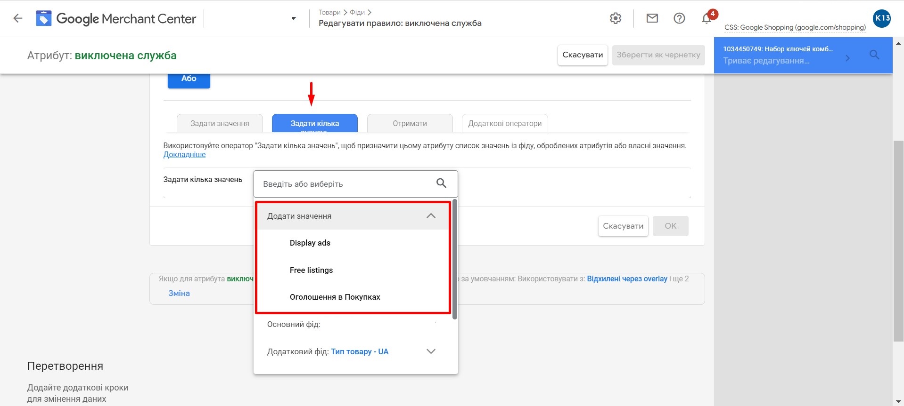Open the notifications bell icon
The image size is (904, 406).
tap(706, 18)
